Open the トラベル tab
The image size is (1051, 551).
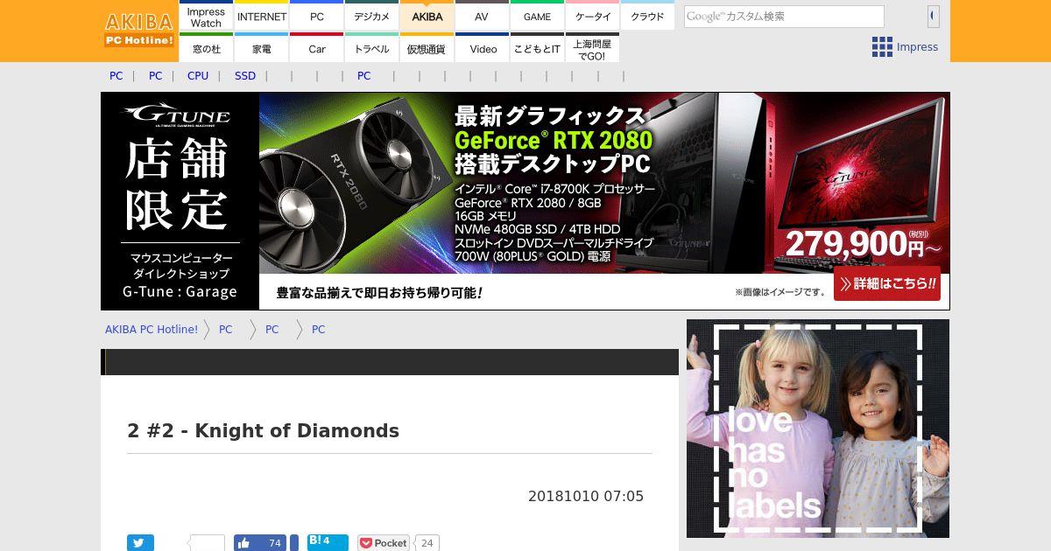click(372, 48)
